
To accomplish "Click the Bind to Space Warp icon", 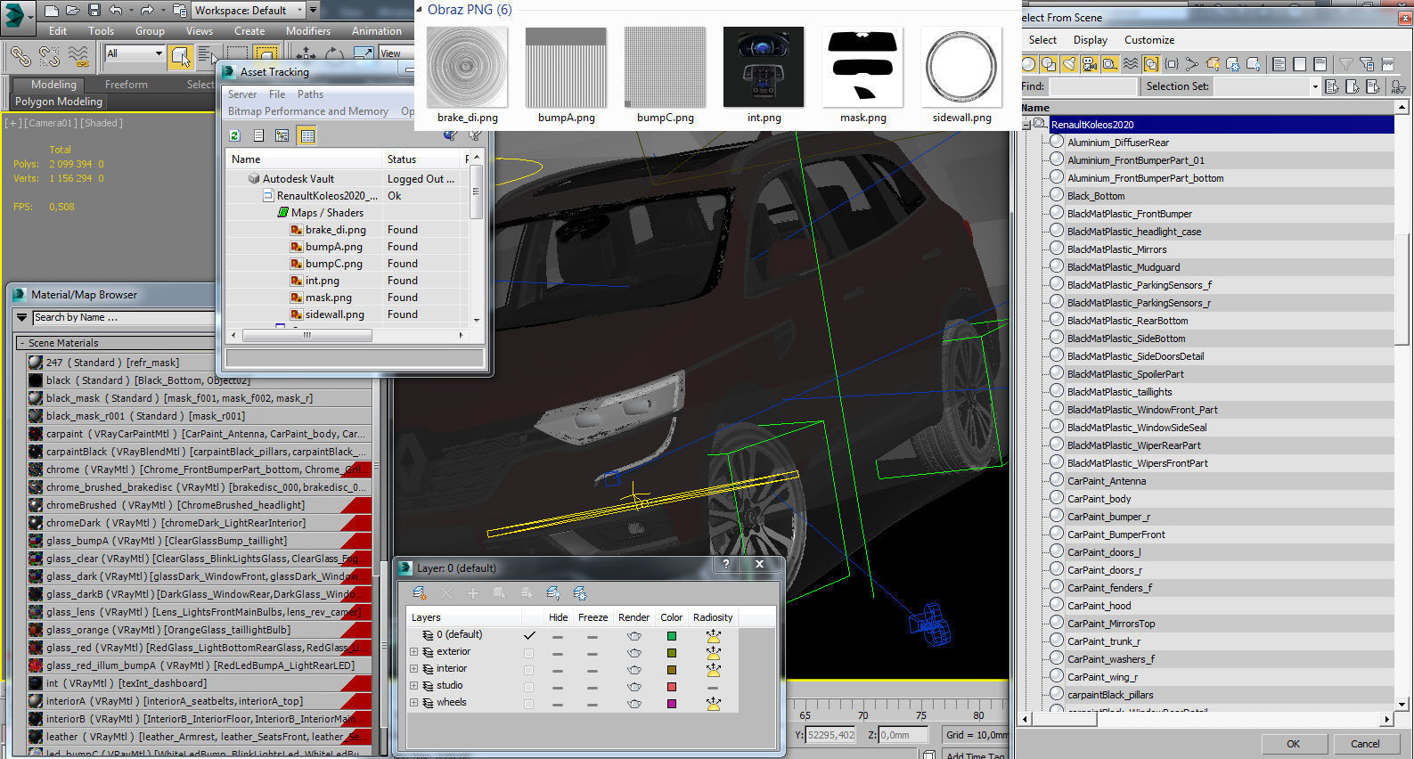I will 78,56.
